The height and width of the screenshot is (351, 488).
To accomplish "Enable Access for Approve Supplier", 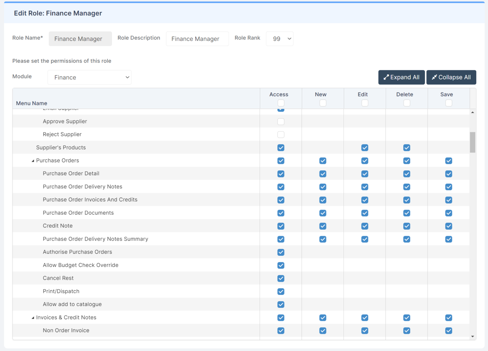I will click(x=281, y=122).
